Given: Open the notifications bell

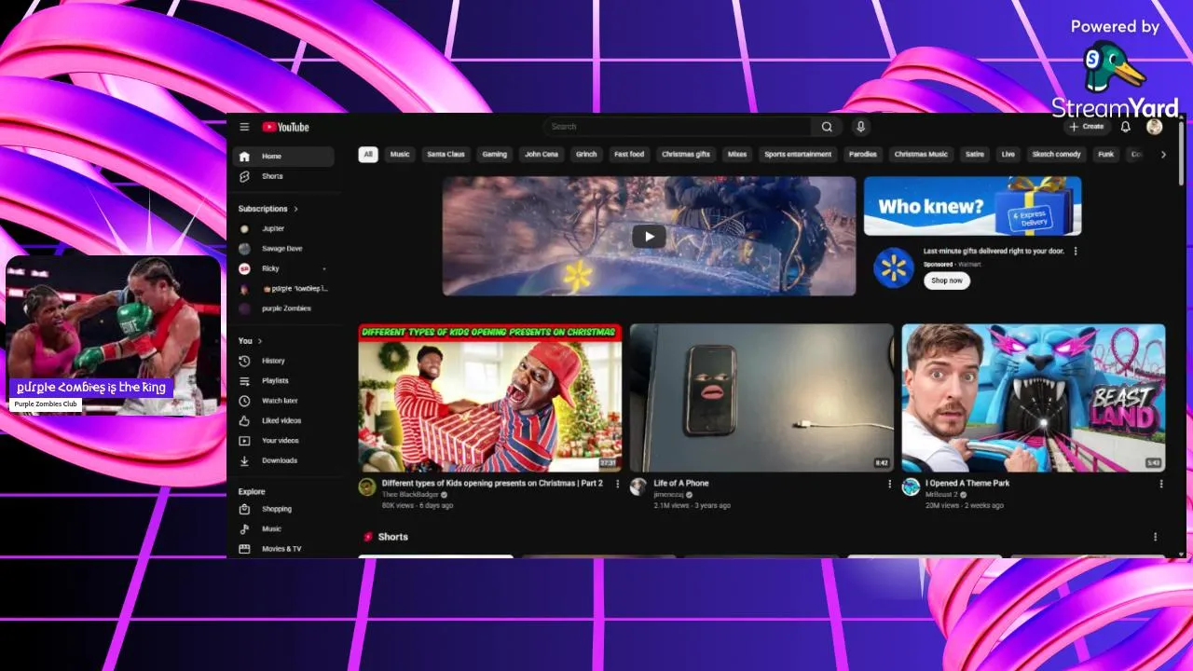Looking at the screenshot, I should (x=1125, y=127).
